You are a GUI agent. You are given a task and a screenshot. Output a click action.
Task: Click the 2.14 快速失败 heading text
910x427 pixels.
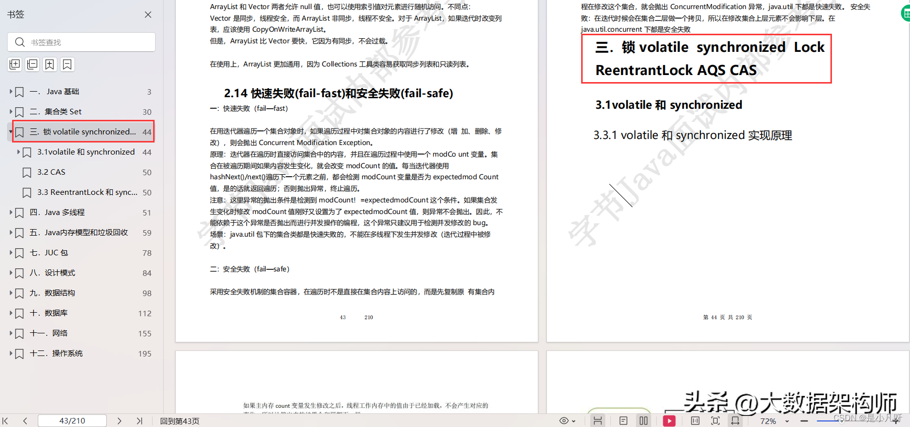pyautogui.click(x=338, y=93)
